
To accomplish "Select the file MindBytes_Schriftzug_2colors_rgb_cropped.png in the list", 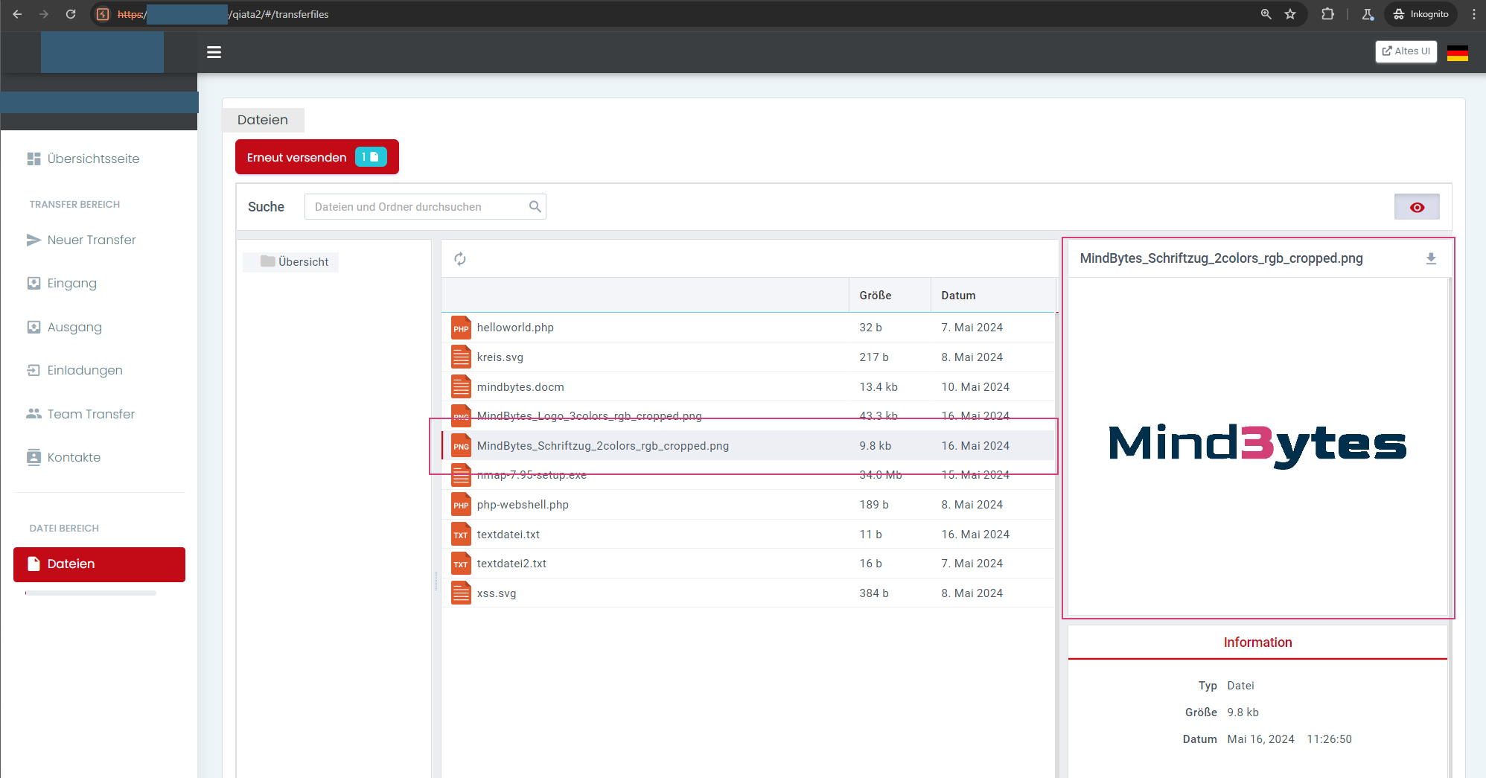I will point(749,446).
